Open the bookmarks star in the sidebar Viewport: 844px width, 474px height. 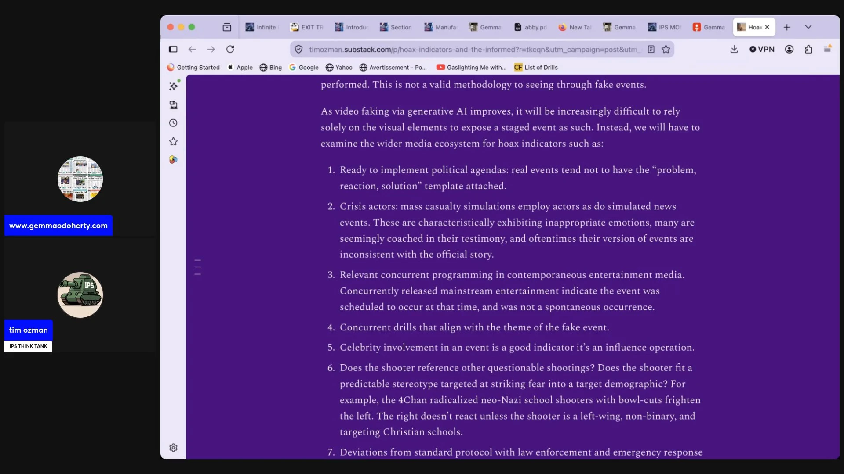coord(173,141)
